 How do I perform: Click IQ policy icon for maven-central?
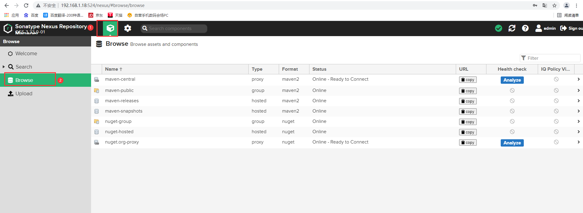click(x=556, y=79)
